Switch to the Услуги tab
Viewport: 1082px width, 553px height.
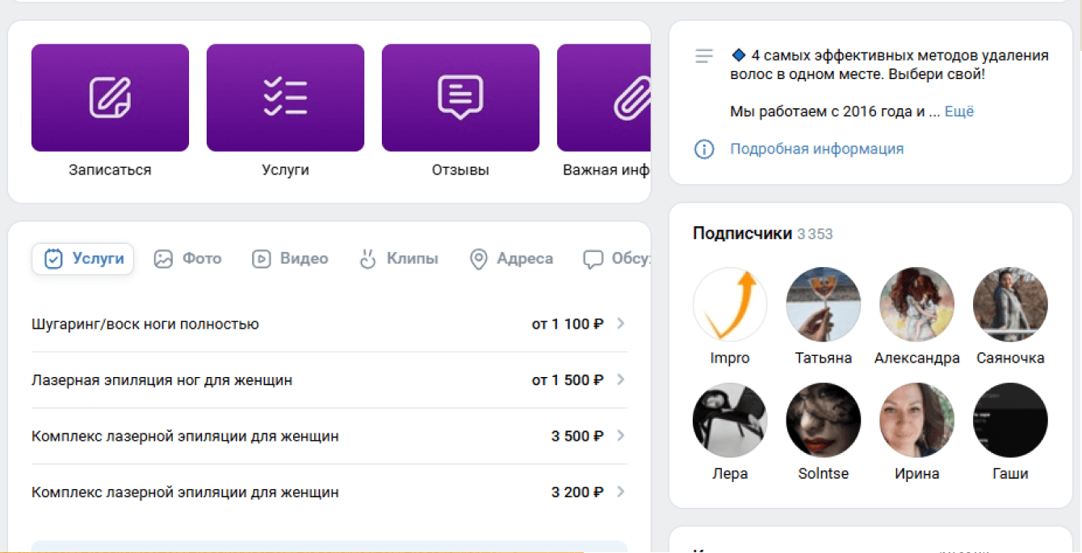click(x=83, y=259)
